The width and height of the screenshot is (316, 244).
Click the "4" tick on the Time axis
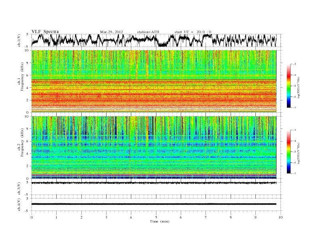tap(131, 217)
